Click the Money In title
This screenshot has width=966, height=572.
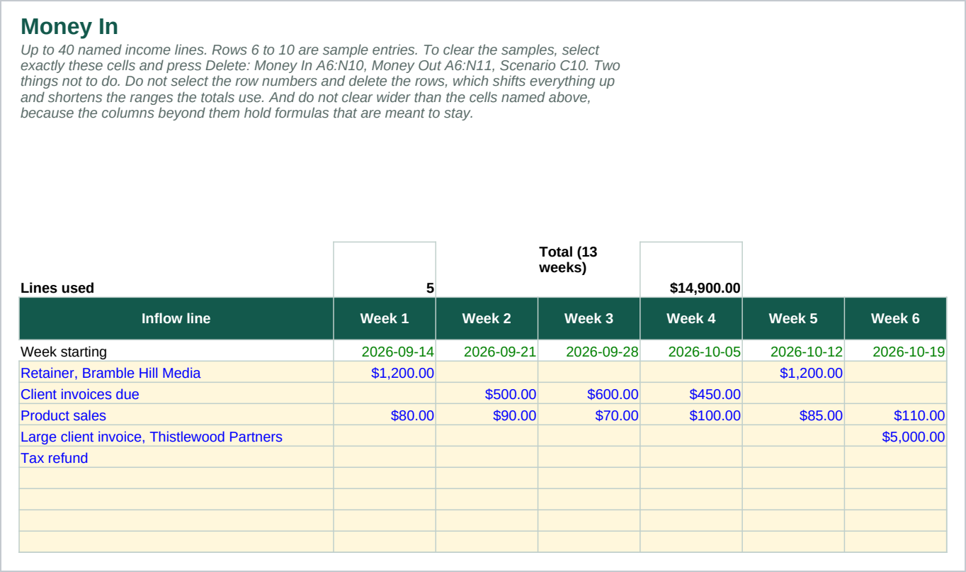click(x=69, y=27)
